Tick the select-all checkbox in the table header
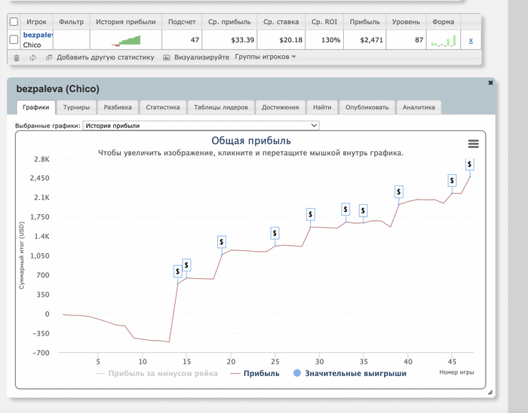Screen dimensions: 528x413 click(x=14, y=22)
